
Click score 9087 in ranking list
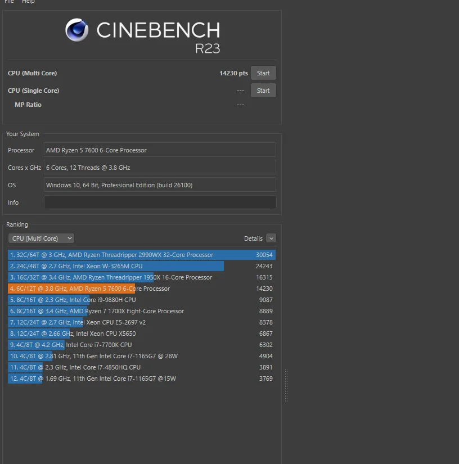[265, 300]
